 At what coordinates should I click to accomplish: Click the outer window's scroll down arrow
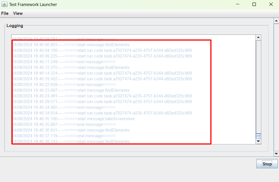tap(276, 154)
